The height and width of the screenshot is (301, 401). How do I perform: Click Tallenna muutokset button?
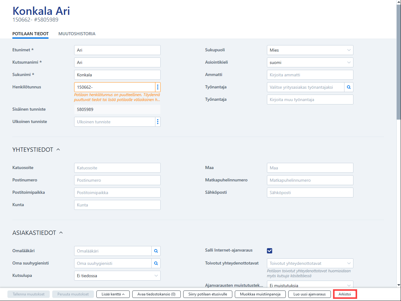29,294
